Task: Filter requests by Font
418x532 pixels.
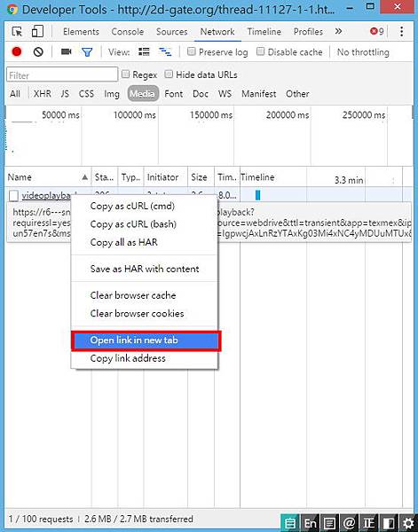Action: tap(174, 94)
